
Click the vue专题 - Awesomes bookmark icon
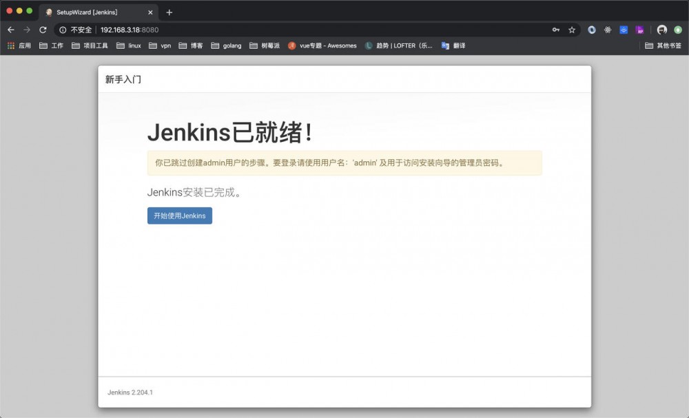tap(291, 45)
